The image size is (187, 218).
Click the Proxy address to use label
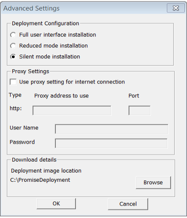click(x=61, y=96)
